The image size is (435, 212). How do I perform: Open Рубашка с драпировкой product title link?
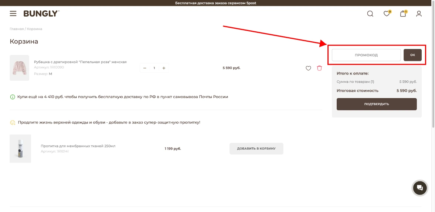point(80,62)
